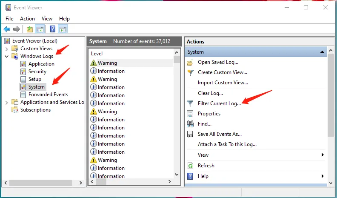
Task: Click the Forwarded Events log icon
Action: (23, 95)
